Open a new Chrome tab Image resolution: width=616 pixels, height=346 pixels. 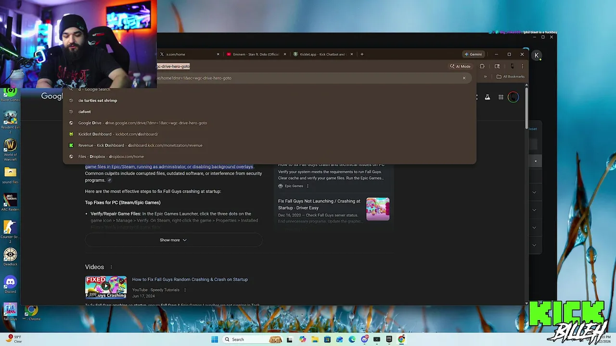[362, 54]
